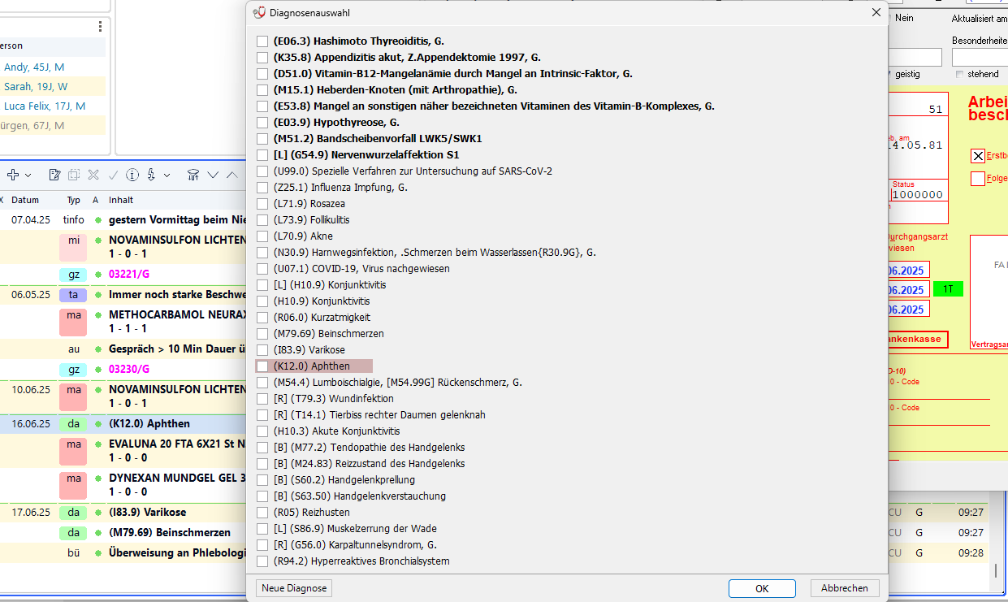Click the 'au' tag beside Gespräch entry
This screenshot has height=602, width=1008.
click(73, 349)
